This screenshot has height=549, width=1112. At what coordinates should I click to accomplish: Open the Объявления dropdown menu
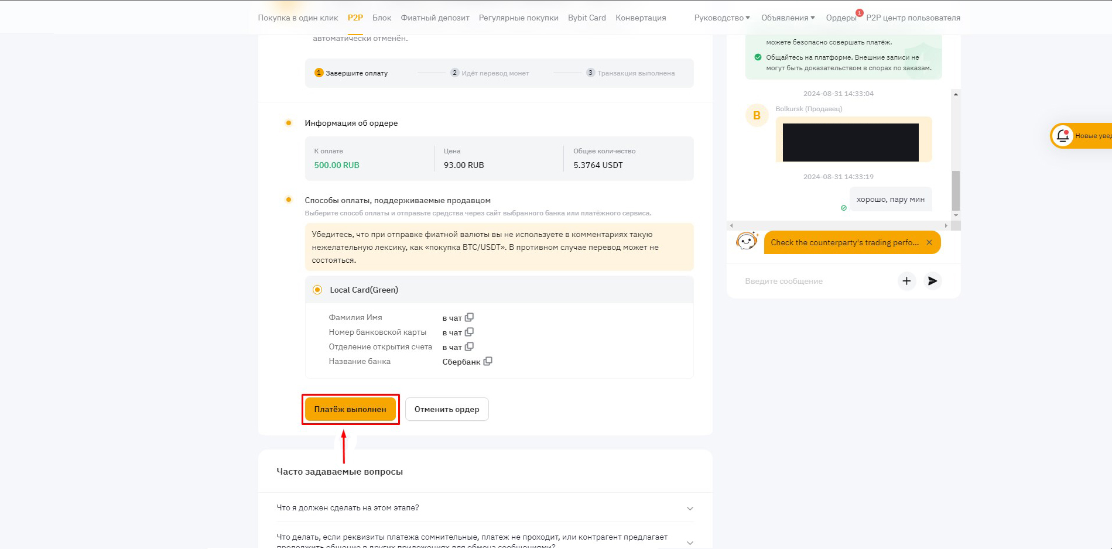pos(788,18)
